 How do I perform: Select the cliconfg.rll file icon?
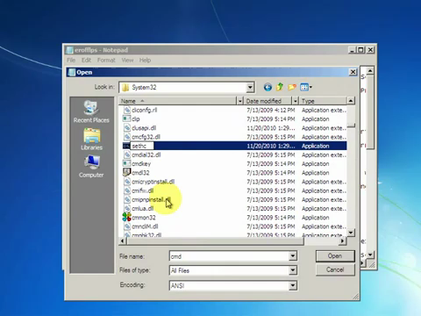(126, 110)
